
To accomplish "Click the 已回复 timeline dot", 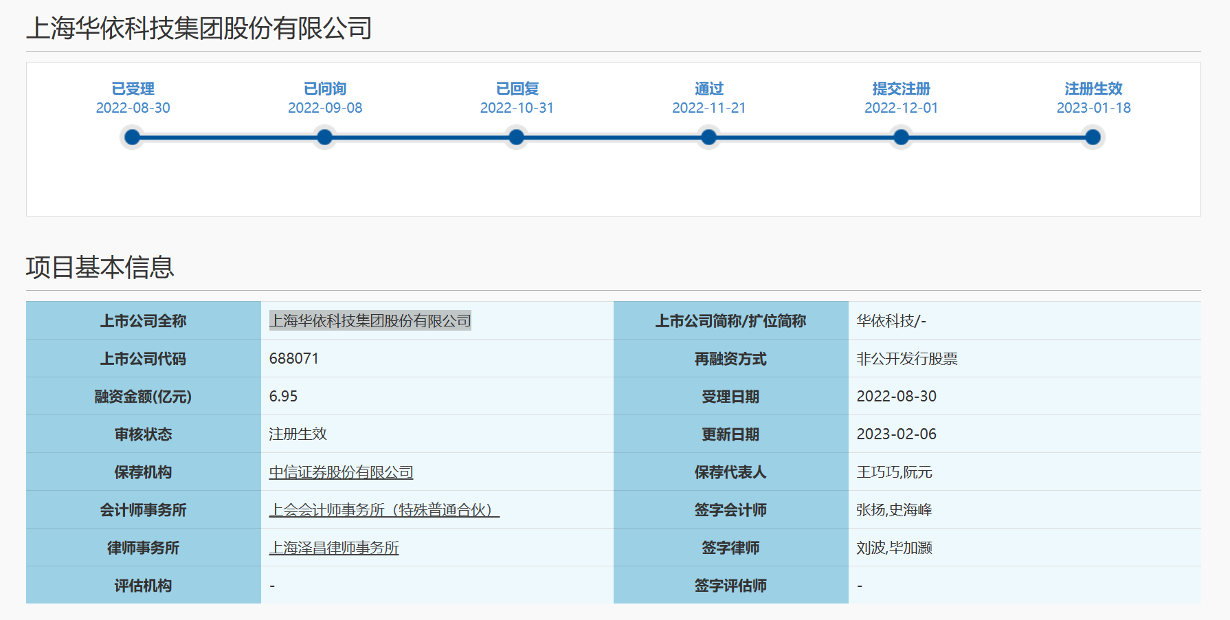I will coord(517,137).
